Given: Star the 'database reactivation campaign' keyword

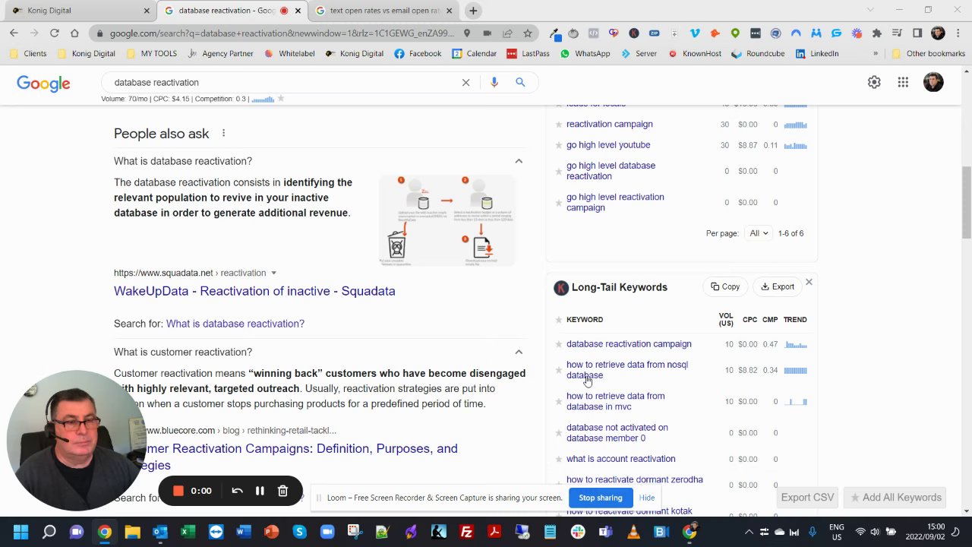Looking at the screenshot, I should pyautogui.click(x=559, y=344).
